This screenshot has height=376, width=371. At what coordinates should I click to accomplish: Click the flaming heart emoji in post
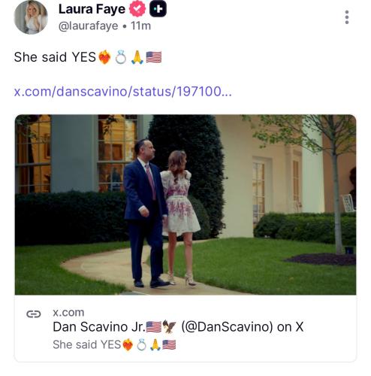point(104,57)
